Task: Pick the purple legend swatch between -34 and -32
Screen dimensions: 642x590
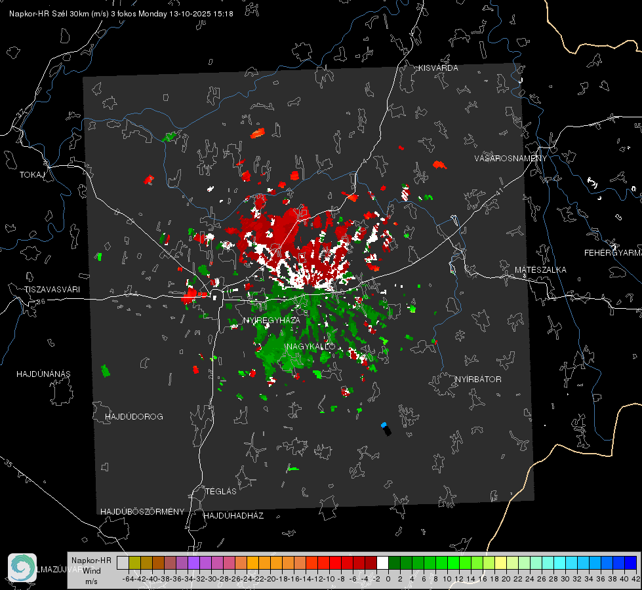Action: point(193,562)
